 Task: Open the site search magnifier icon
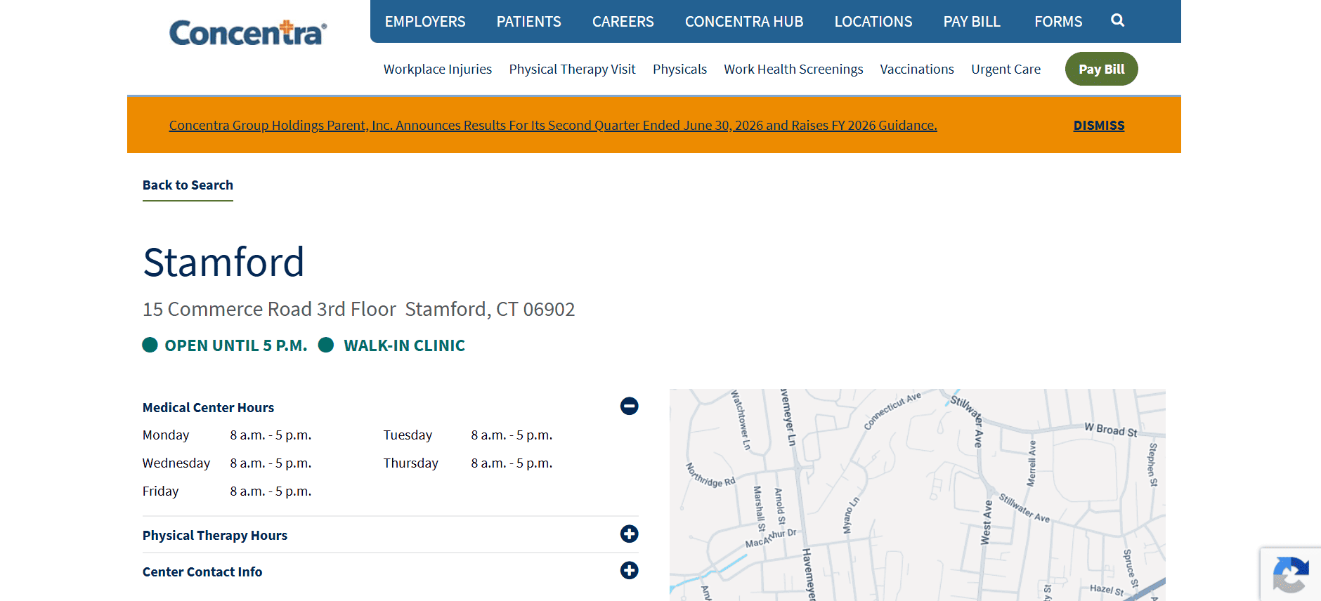(1117, 21)
